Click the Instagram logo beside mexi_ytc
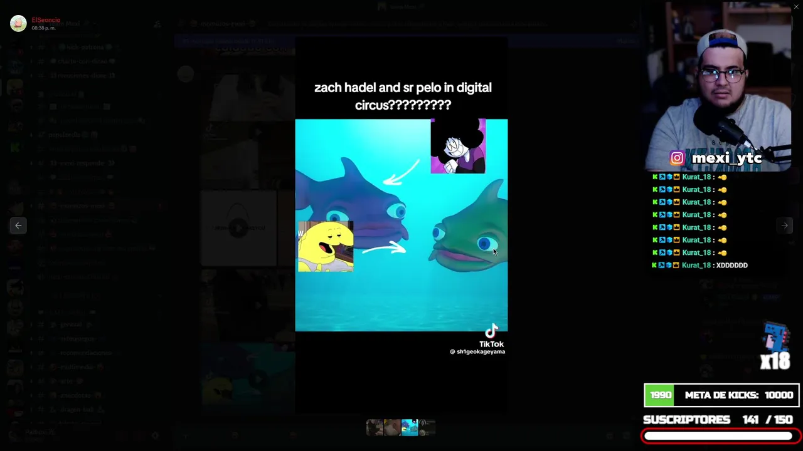Screen dimensions: 803x451 tap(677, 158)
